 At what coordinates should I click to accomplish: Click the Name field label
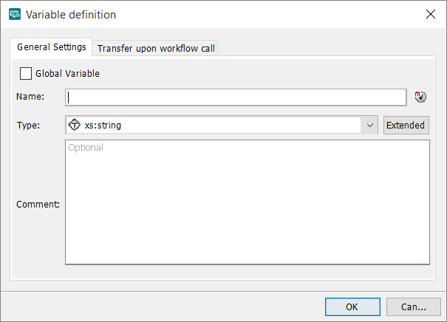(x=30, y=97)
